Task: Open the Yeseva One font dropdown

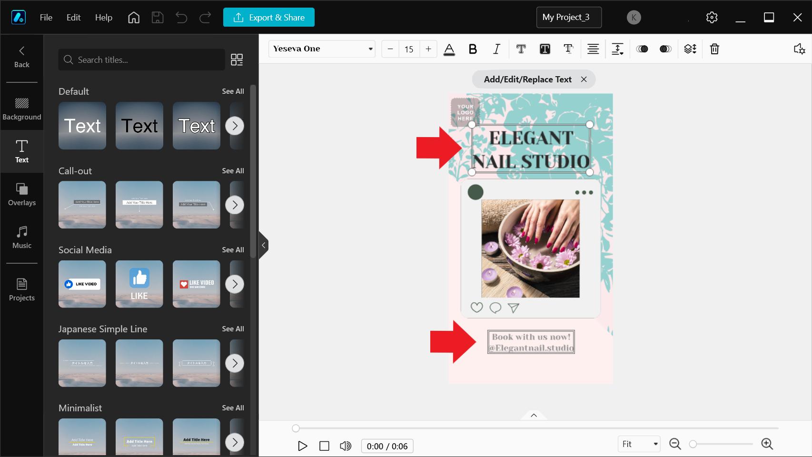Action: 322,49
